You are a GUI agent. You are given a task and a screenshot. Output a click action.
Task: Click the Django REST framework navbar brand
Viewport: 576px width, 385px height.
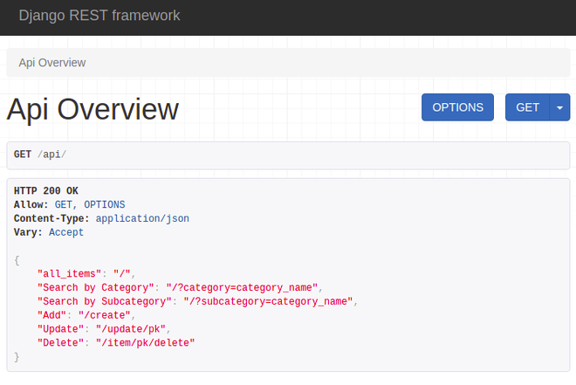[x=99, y=16]
